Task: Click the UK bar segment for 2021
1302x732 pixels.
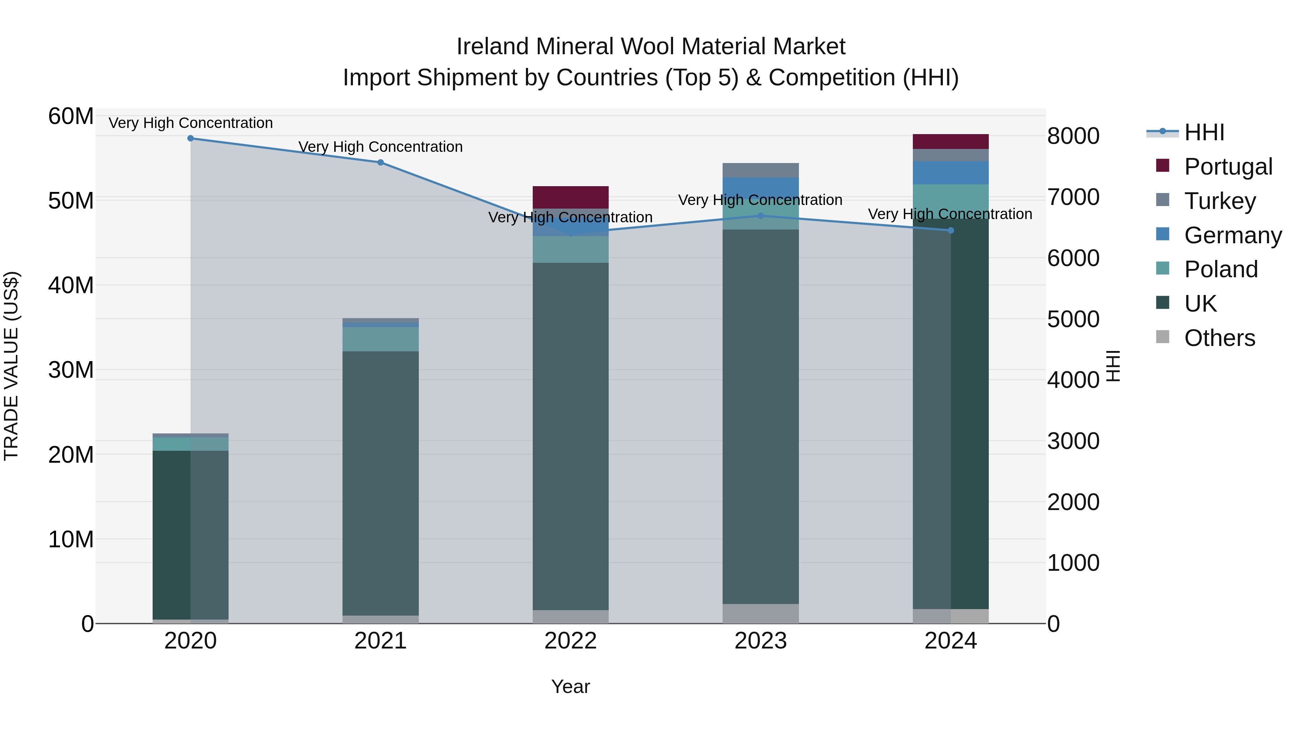Action: coord(380,483)
